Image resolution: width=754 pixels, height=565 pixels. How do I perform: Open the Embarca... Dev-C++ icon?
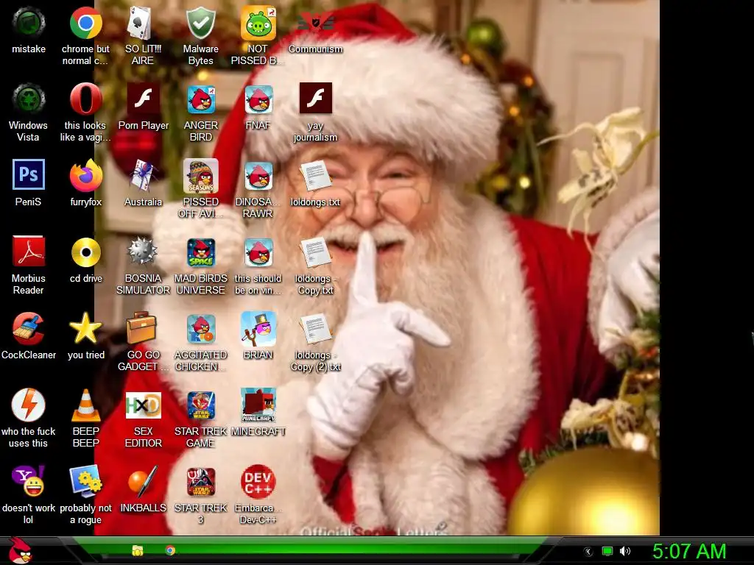click(x=258, y=481)
